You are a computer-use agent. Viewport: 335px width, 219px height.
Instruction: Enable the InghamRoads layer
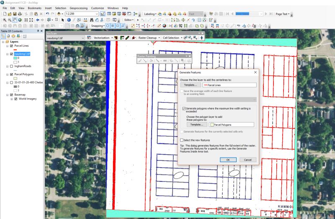point(12,66)
